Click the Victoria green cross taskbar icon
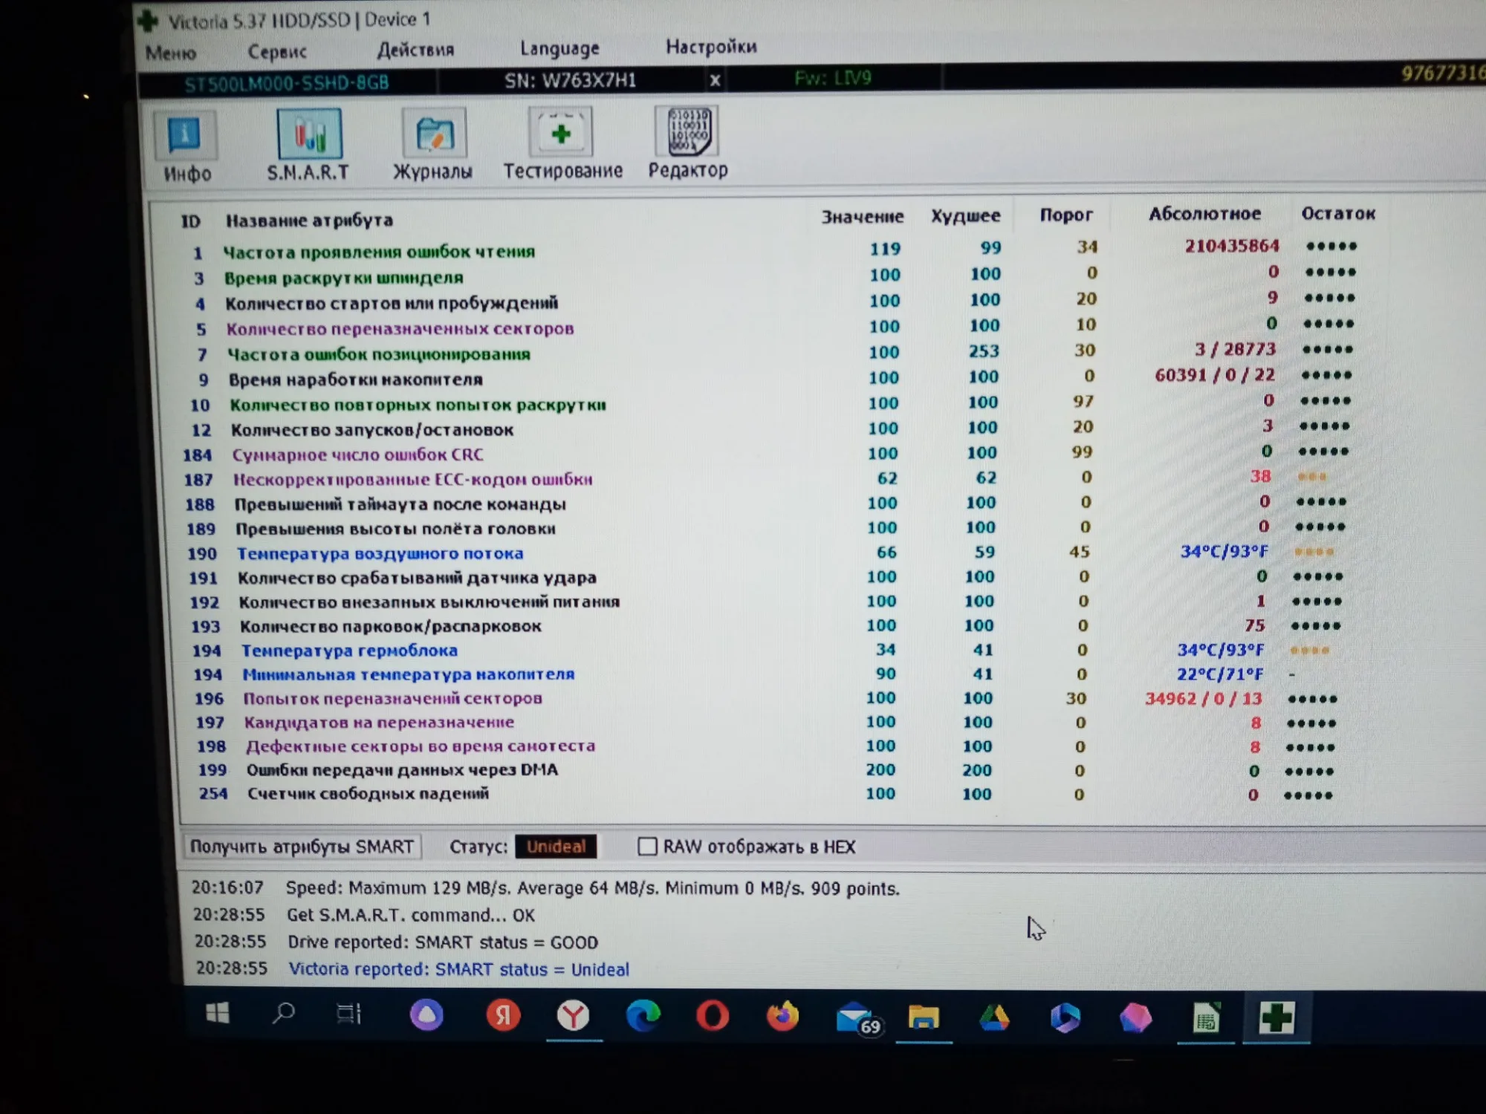 [x=1276, y=1018]
